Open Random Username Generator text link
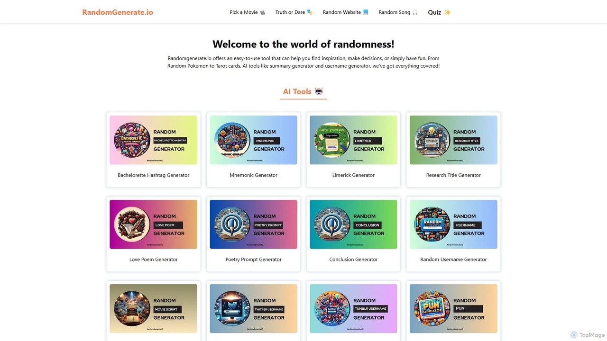607x341 pixels. 454,260
